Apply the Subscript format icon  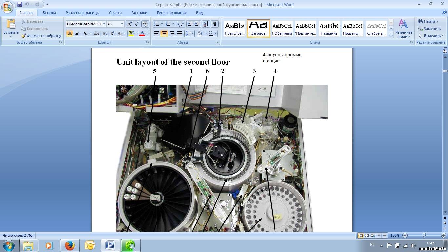coord(104,33)
